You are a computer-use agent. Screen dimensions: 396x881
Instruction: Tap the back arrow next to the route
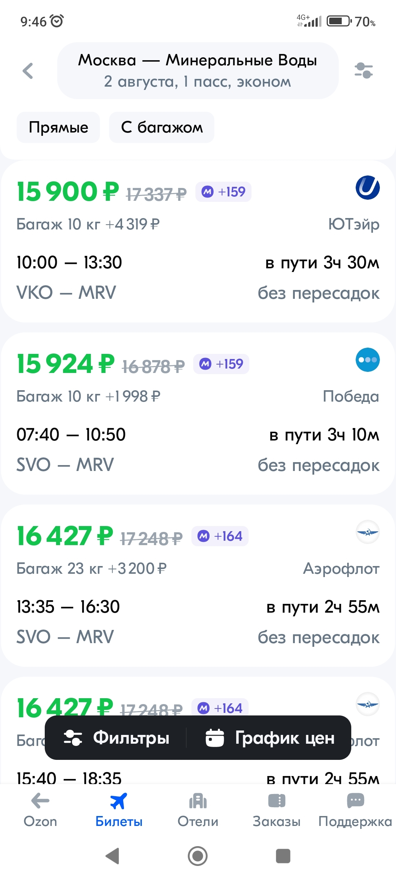[x=28, y=70]
